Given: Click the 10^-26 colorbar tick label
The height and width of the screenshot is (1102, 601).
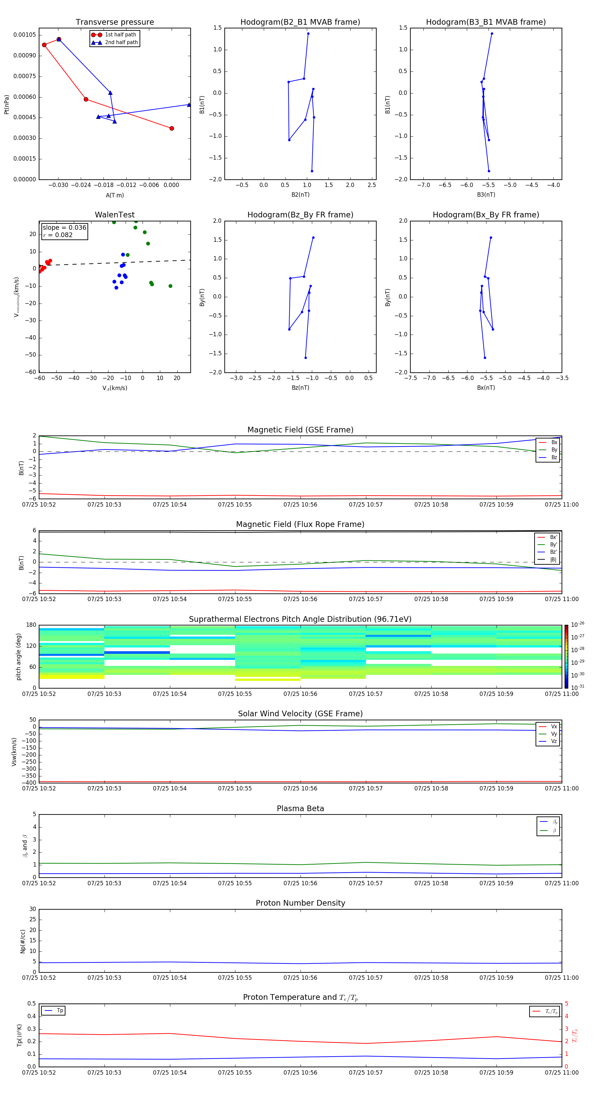Looking at the screenshot, I should pos(578,624).
